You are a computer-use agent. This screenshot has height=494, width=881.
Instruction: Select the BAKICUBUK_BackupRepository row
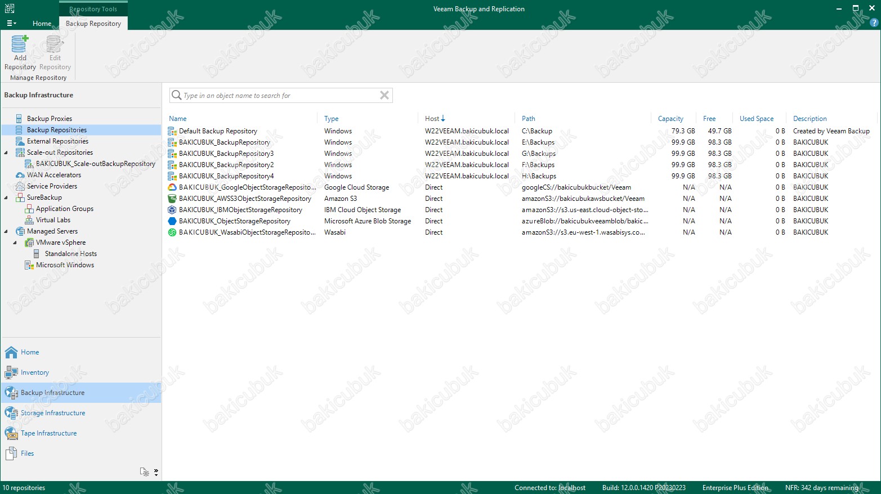[x=521, y=142]
